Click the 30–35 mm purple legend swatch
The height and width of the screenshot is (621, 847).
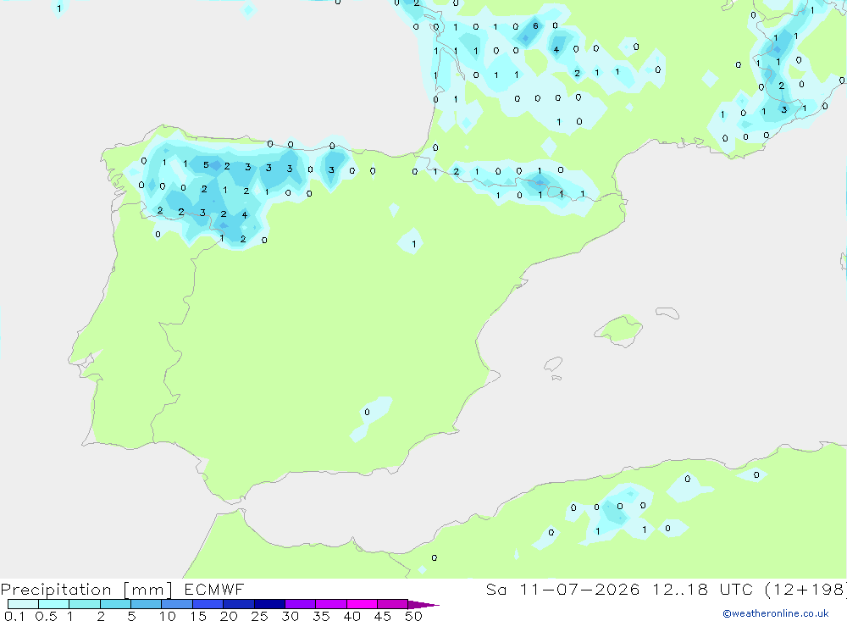301,604
